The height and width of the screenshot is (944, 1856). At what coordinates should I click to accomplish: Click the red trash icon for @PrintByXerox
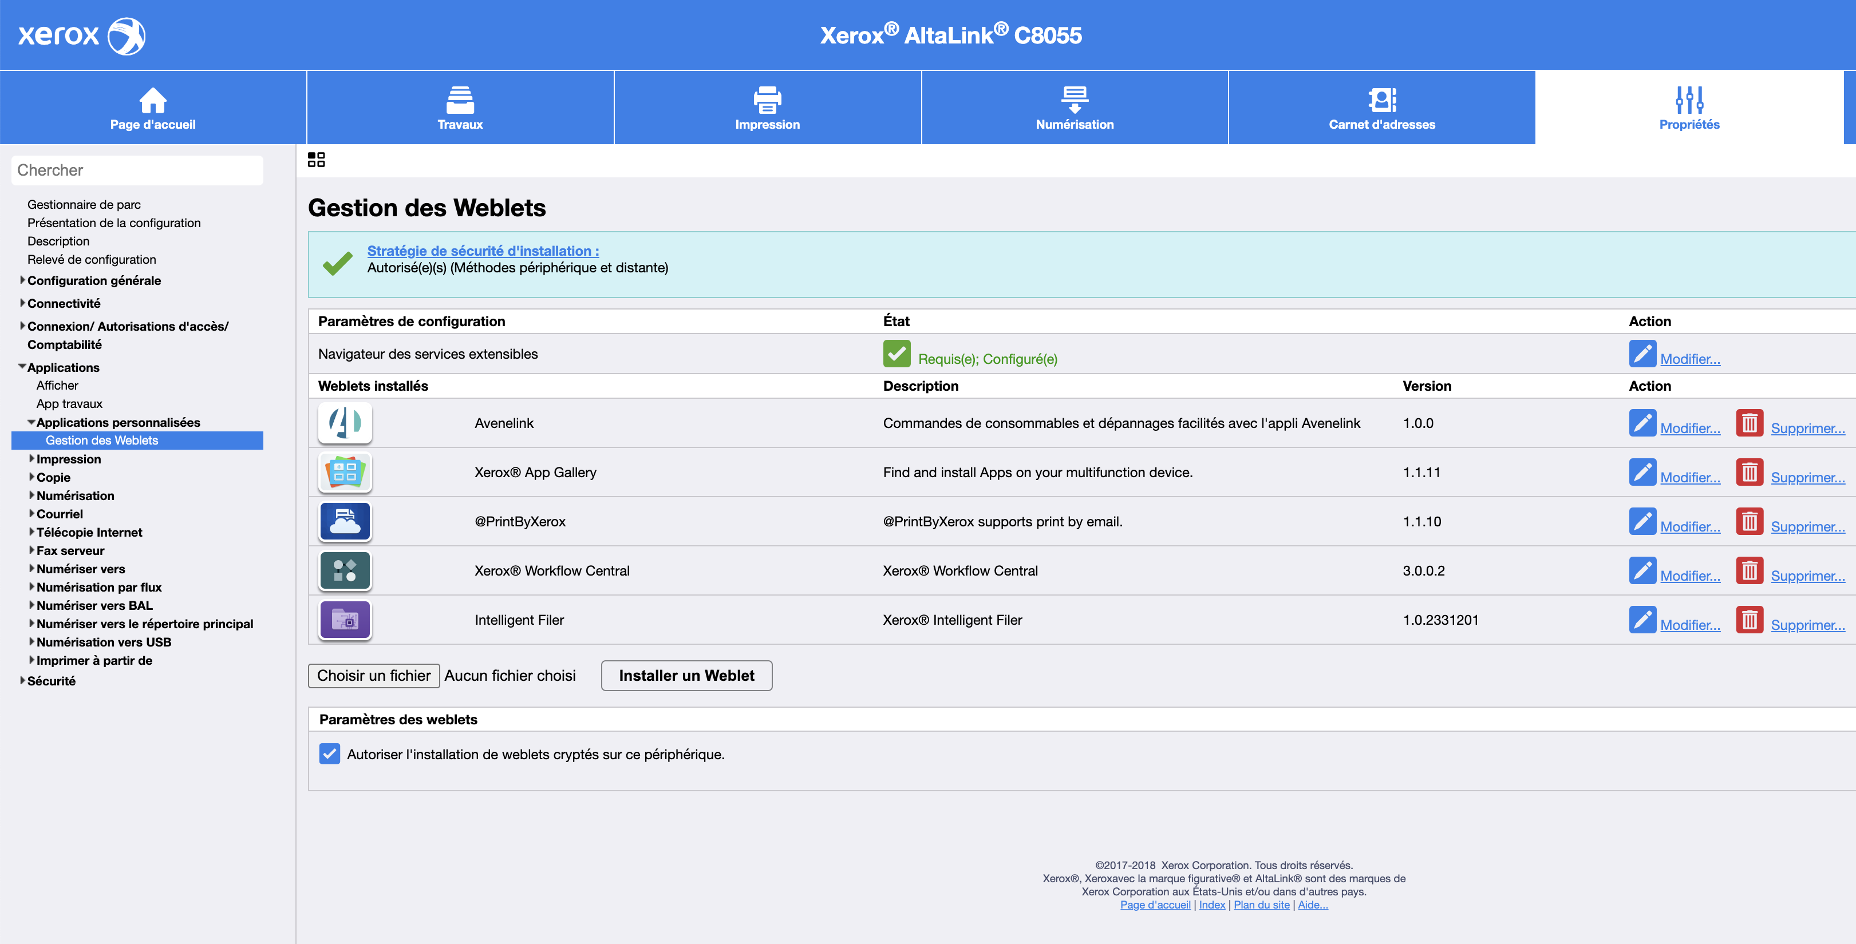coord(1750,521)
